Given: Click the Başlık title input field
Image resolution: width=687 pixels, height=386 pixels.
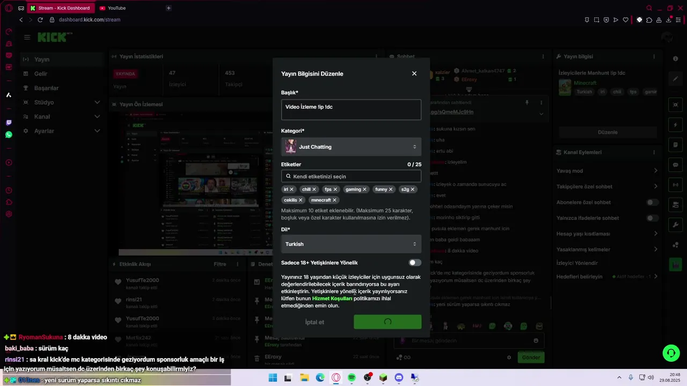Looking at the screenshot, I should [351, 109].
